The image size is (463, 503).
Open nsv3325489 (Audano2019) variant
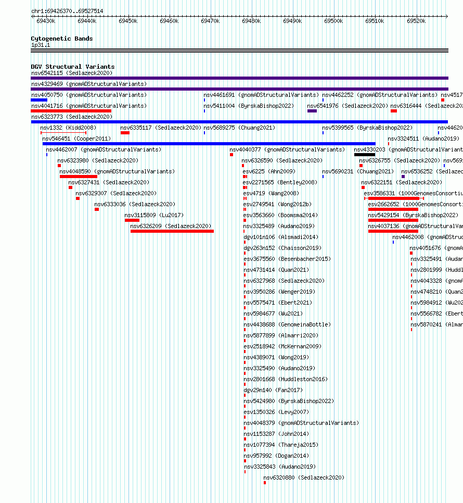279,226
